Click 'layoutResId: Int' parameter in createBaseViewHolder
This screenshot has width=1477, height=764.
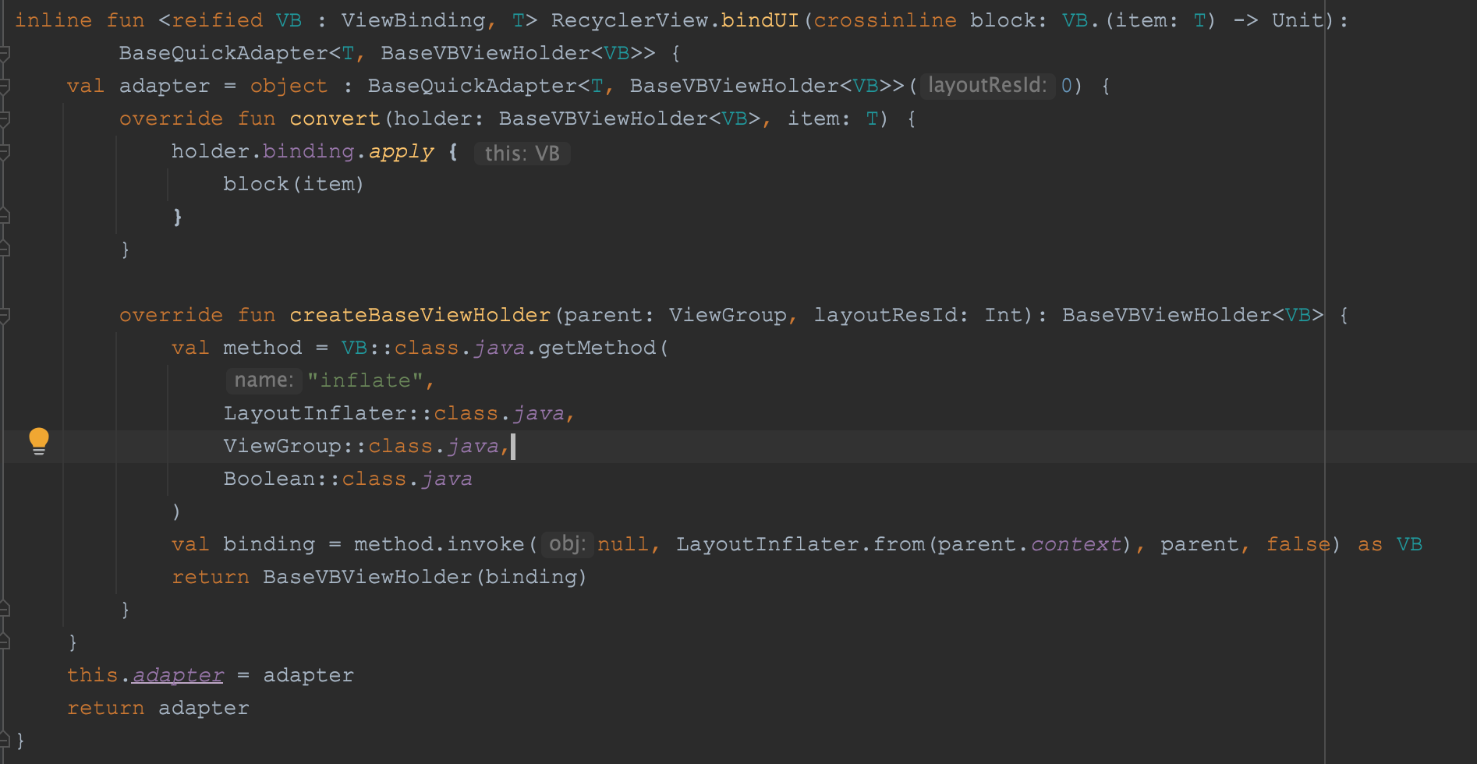tap(917, 315)
